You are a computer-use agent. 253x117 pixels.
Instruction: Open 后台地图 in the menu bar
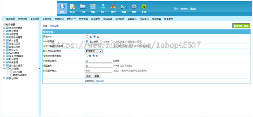coord(156,19)
